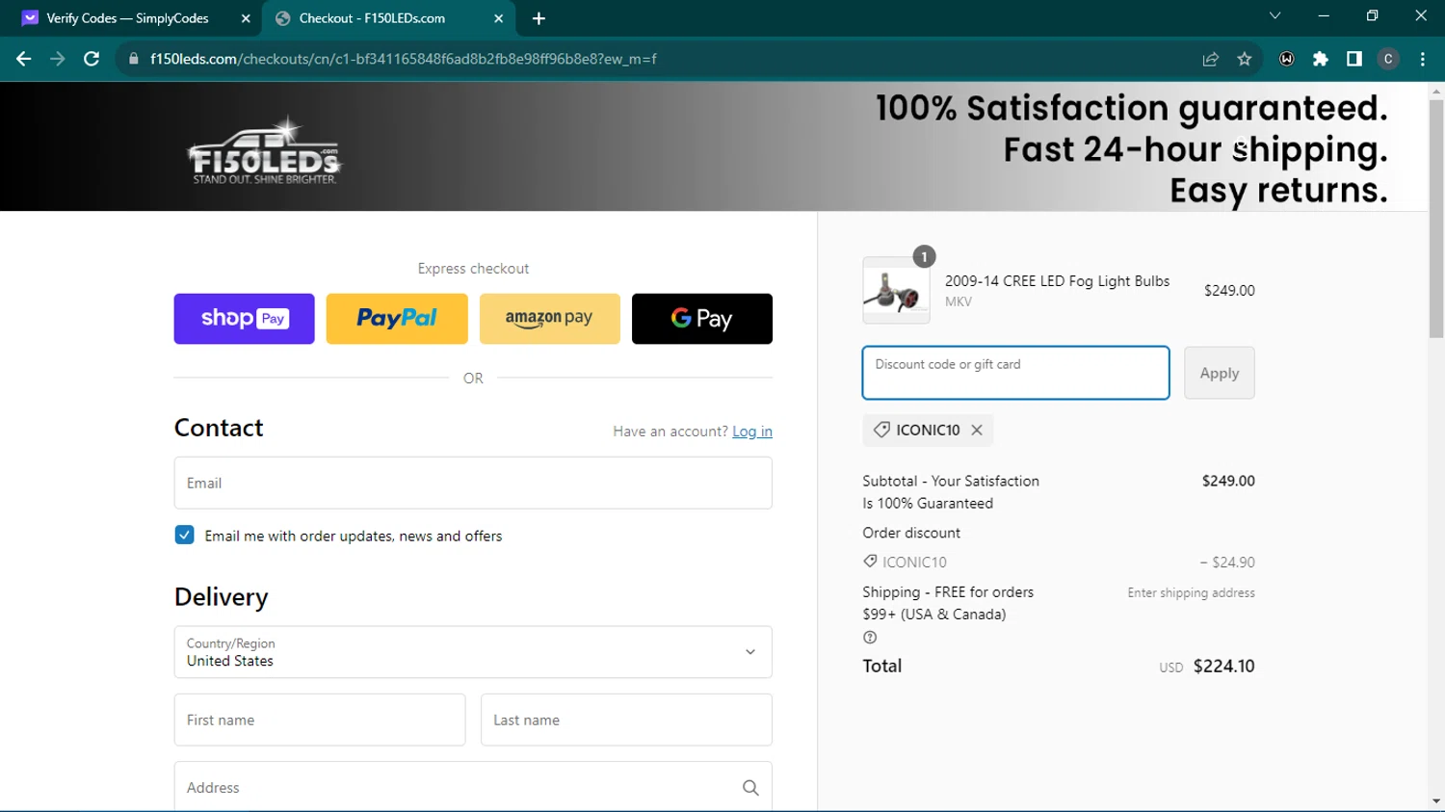The width and height of the screenshot is (1445, 812).
Task: Open a new browser tab
Action: coord(539,18)
